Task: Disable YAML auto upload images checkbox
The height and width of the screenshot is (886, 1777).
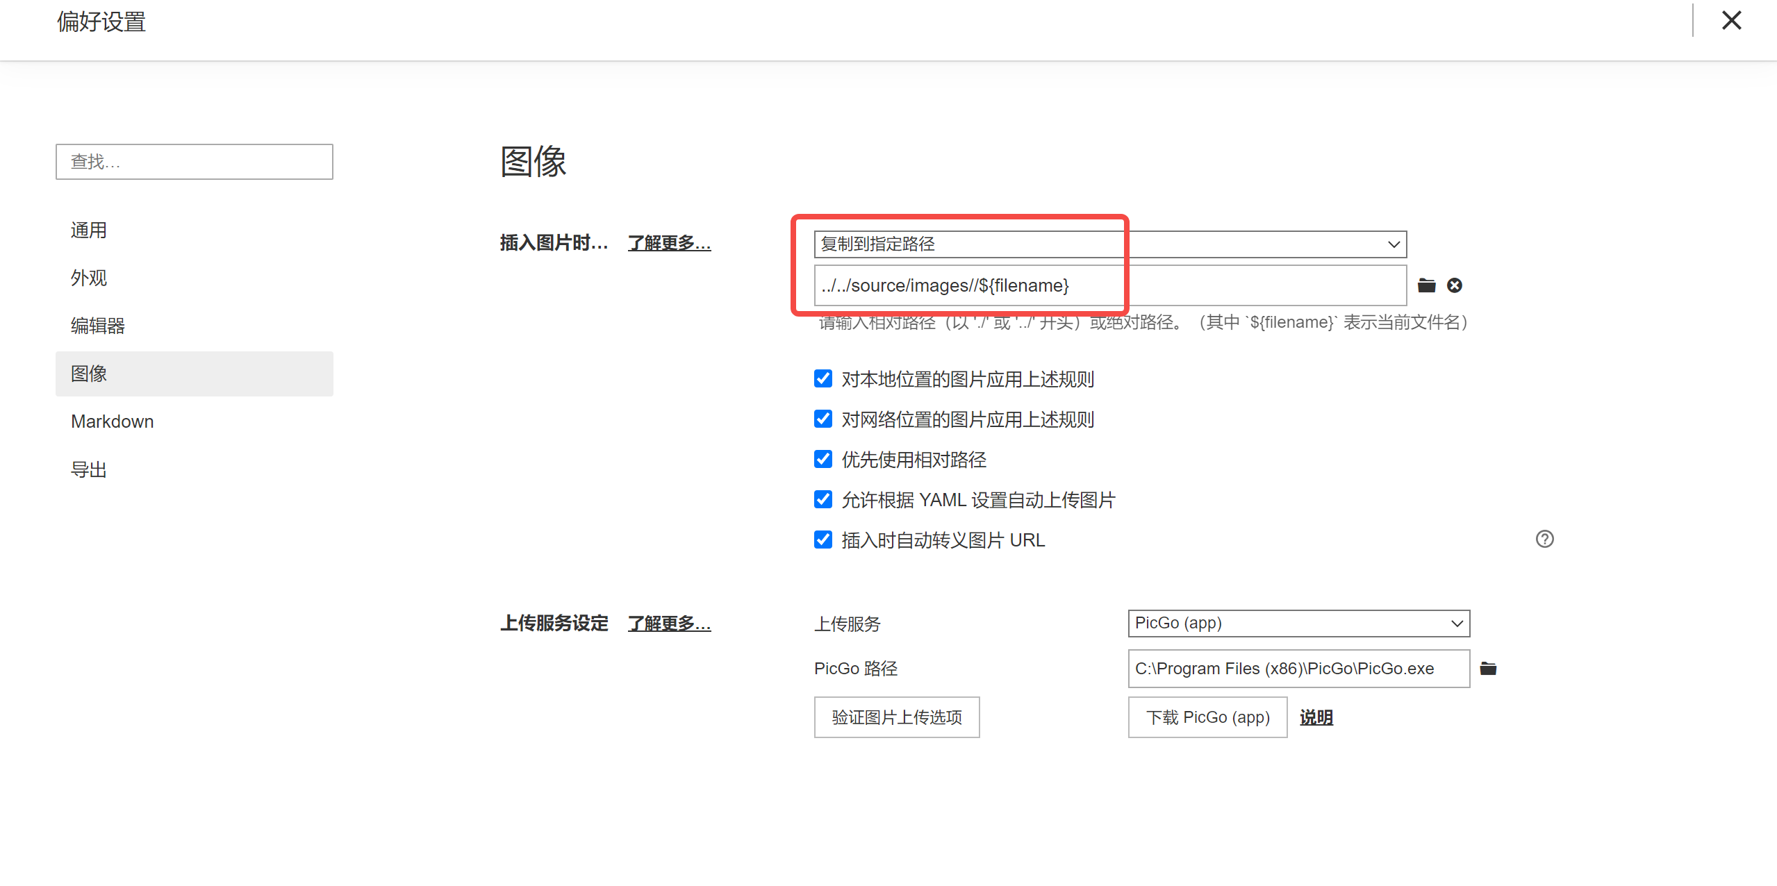Action: (x=823, y=500)
